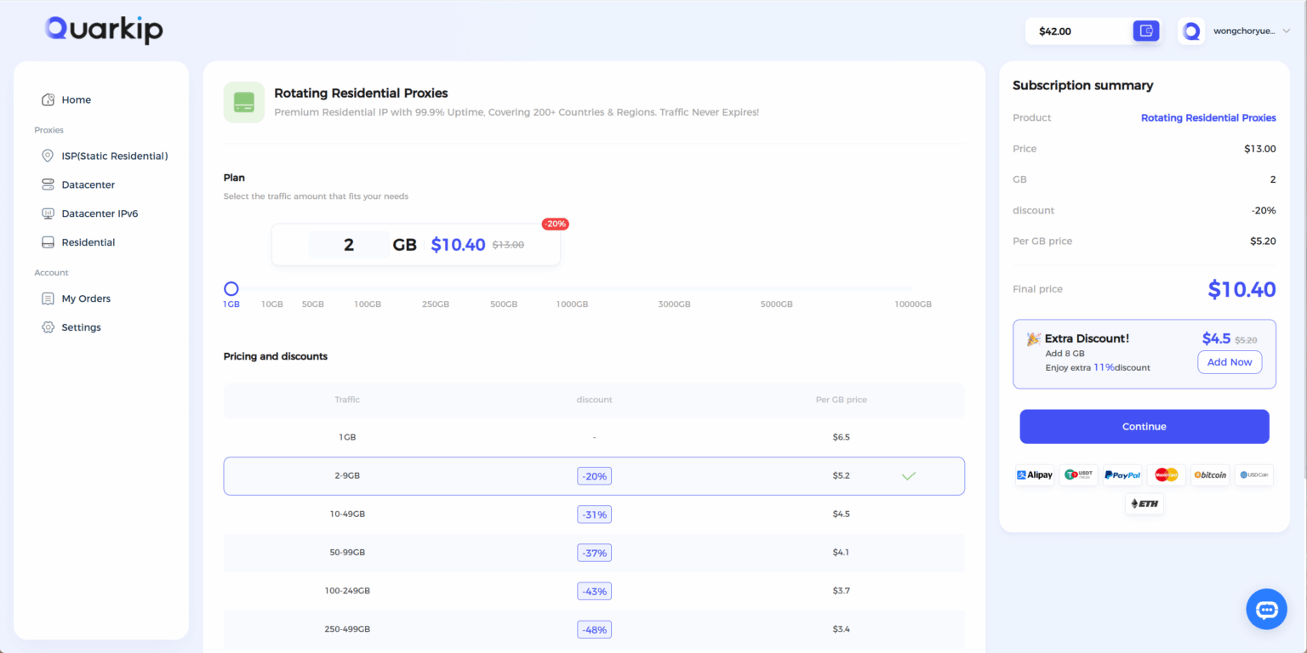Select the ISP Static Residential proxy icon

(49, 156)
